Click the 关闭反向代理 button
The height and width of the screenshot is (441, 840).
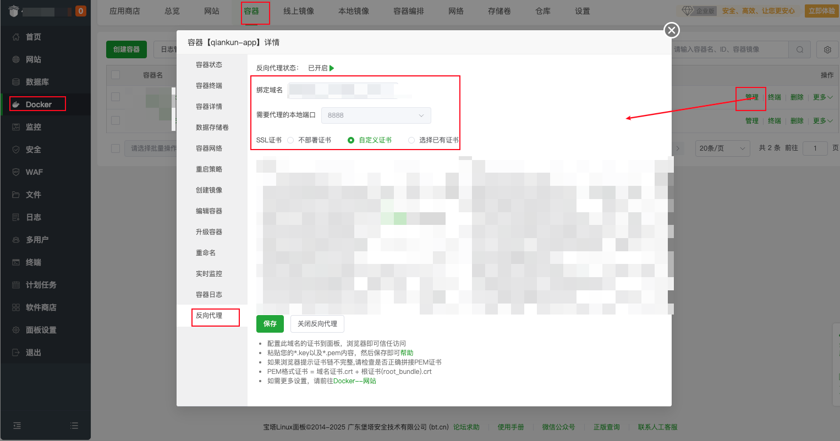point(317,324)
